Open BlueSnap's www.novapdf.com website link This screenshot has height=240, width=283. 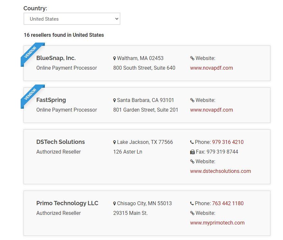point(211,68)
